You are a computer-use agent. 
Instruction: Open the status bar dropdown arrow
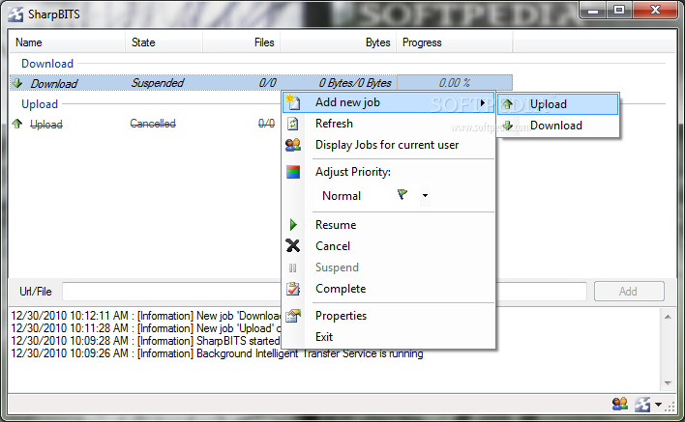pyautogui.click(x=658, y=405)
